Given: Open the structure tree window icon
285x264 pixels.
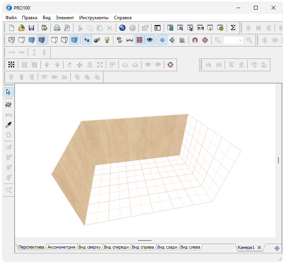Looking at the screenshot, I should [x=190, y=28].
